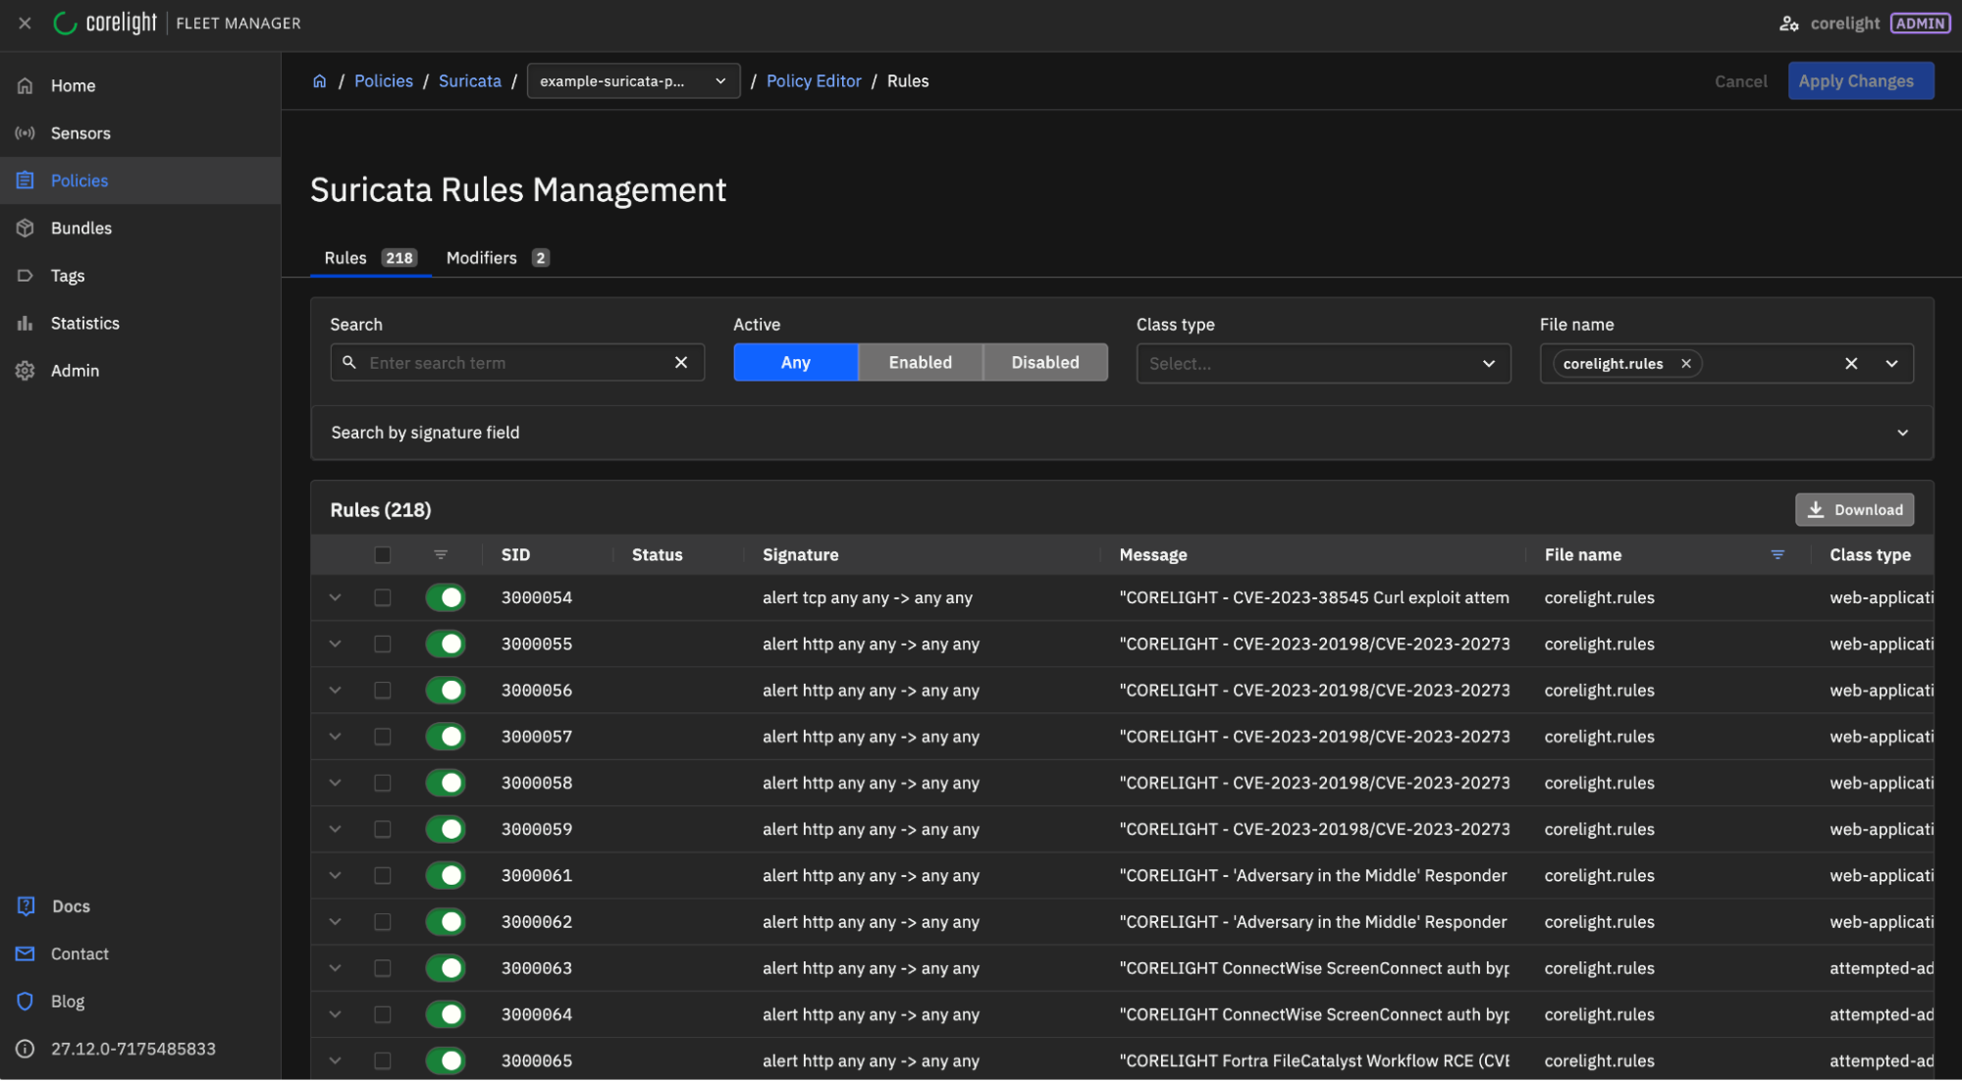
Task: Disable rule SID 3000054 toggle
Action: [446, 597]
